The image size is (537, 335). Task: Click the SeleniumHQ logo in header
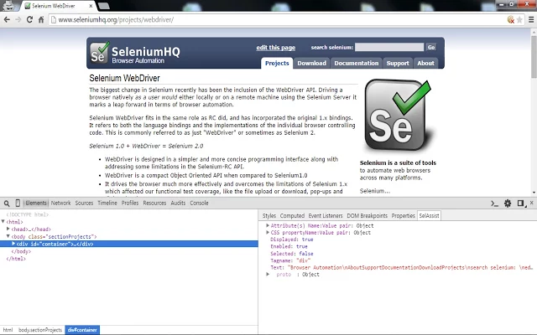[135, 54]
